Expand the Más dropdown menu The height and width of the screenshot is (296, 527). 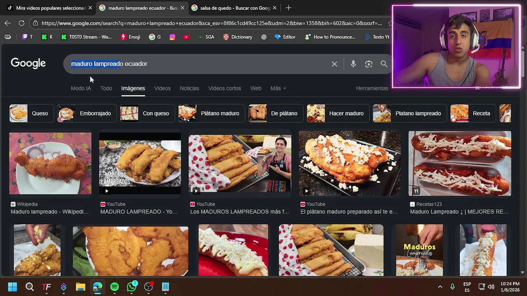[x=278, y=88]
